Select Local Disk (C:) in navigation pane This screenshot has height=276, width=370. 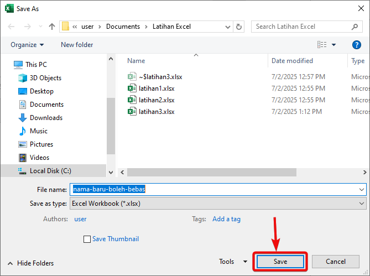pyautogui.click(x=54, y=171)
